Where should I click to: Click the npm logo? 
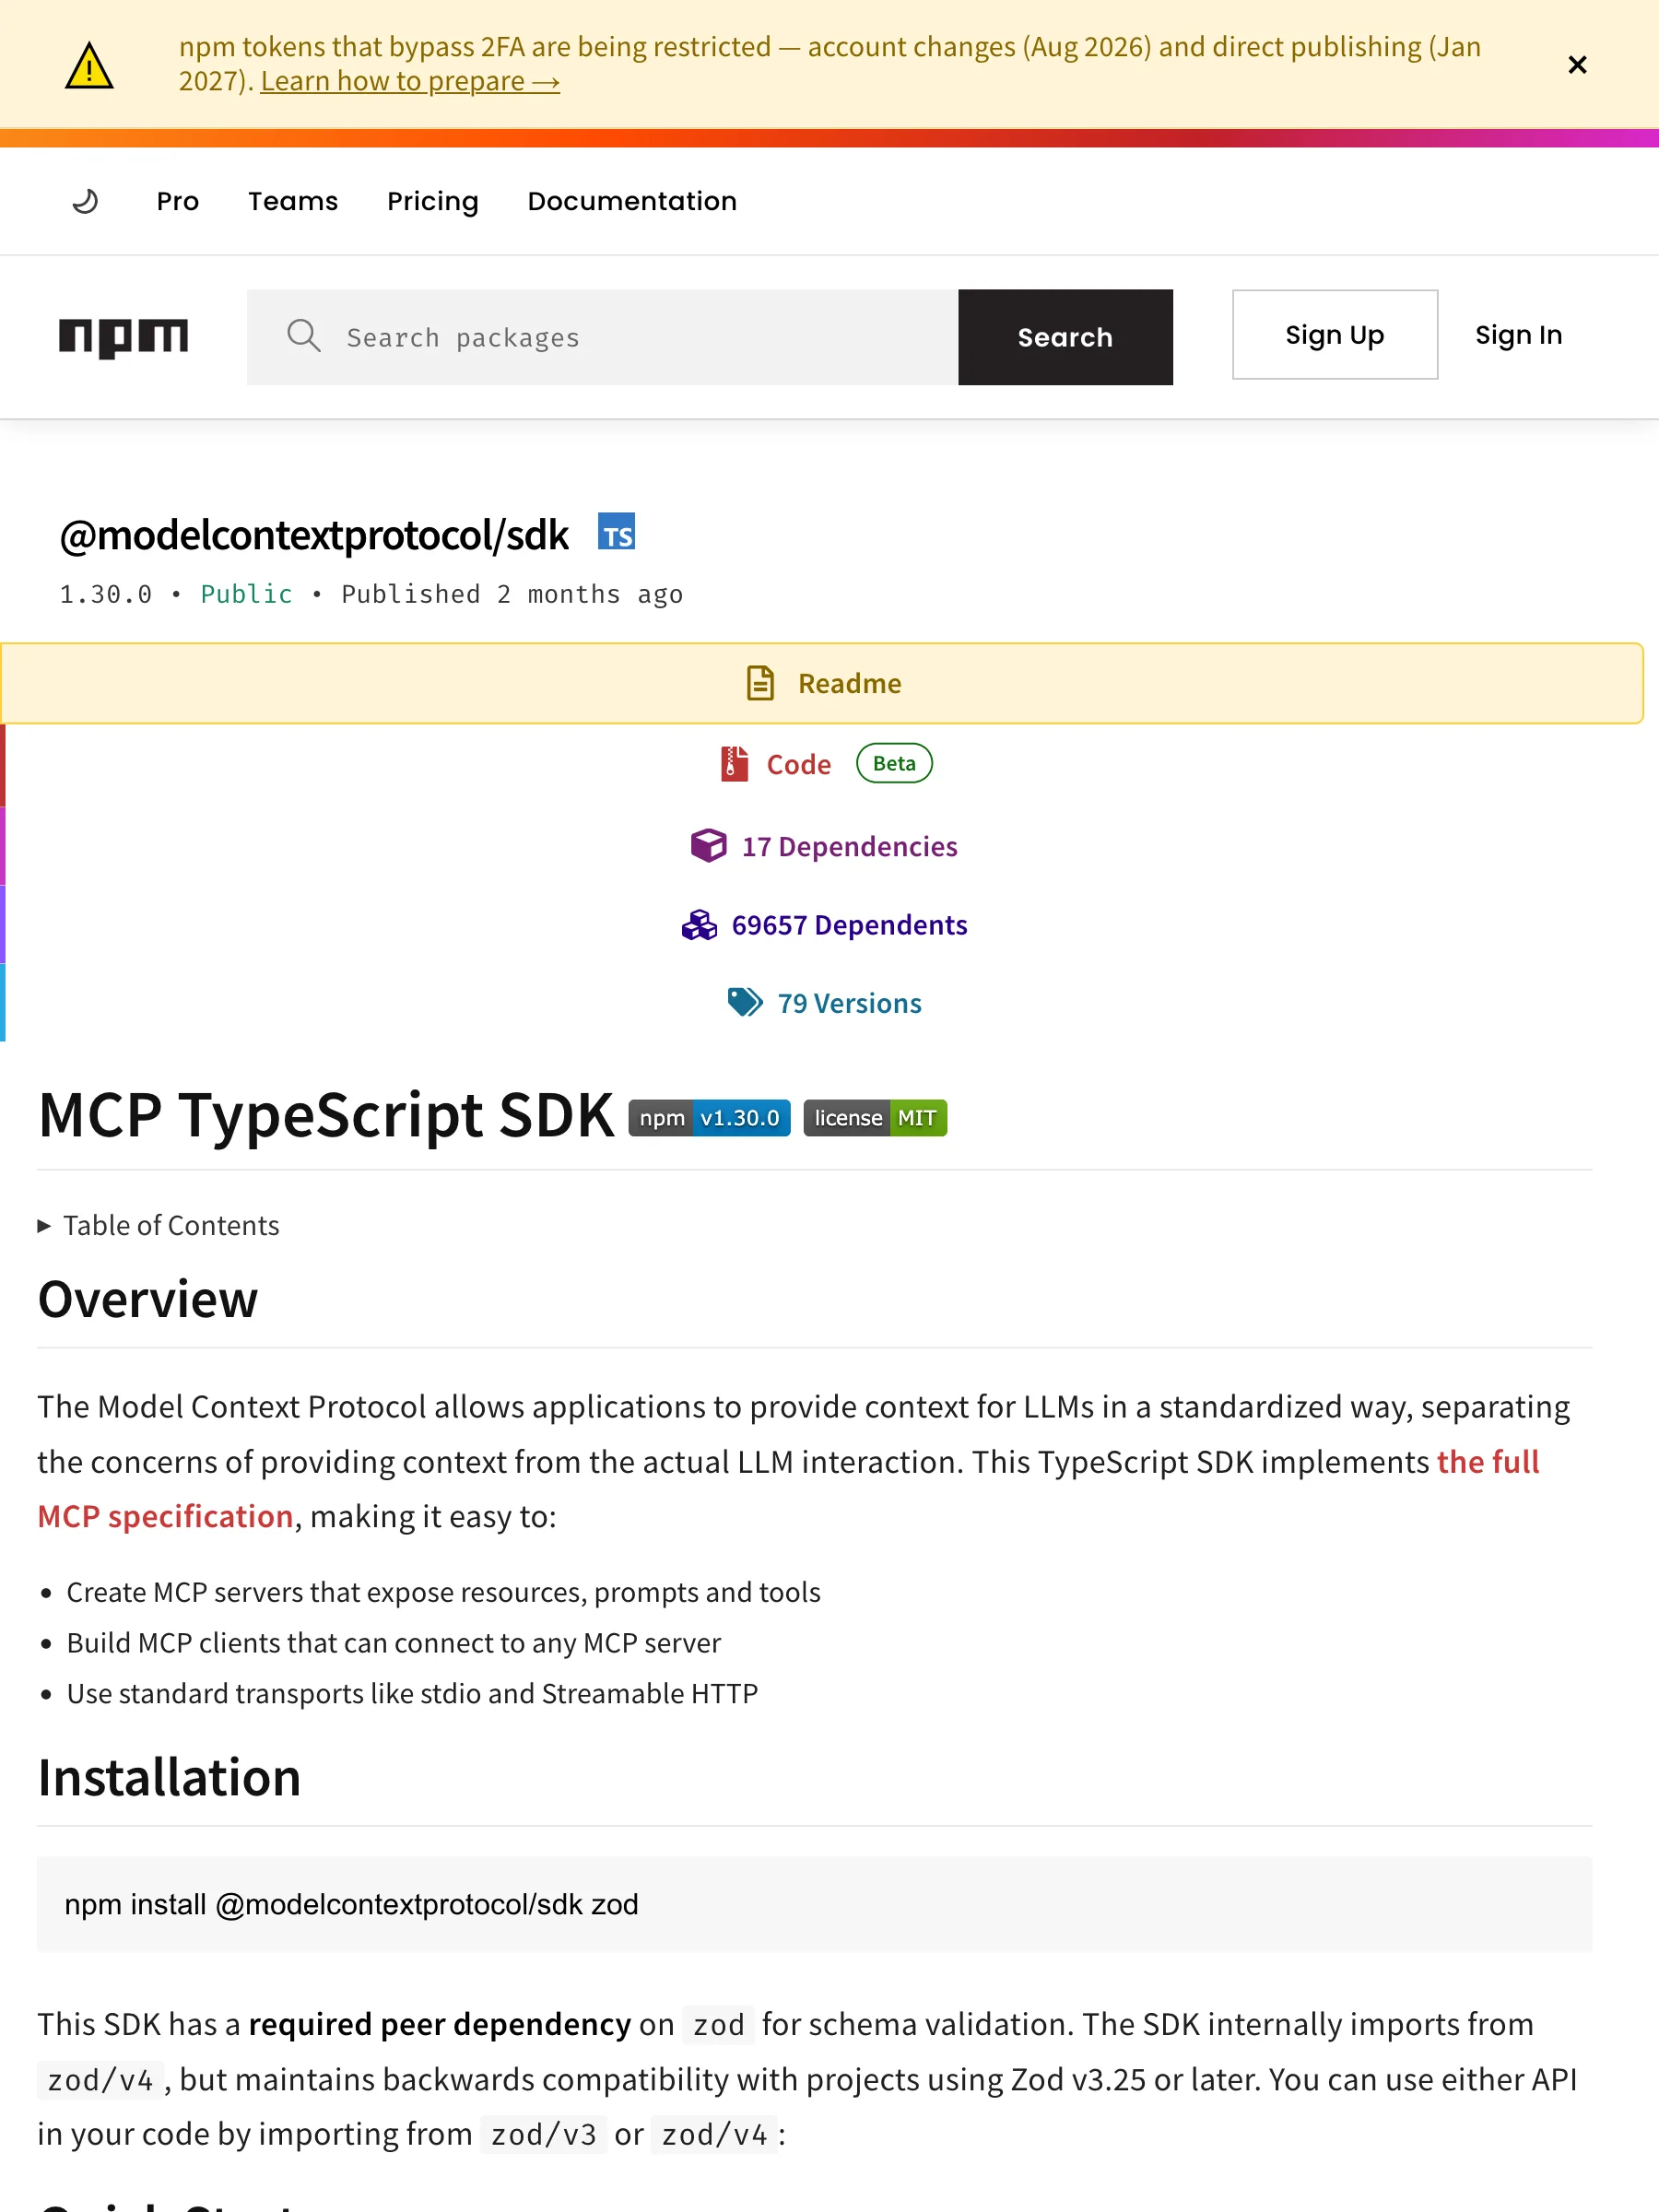[x=124, y=338]
